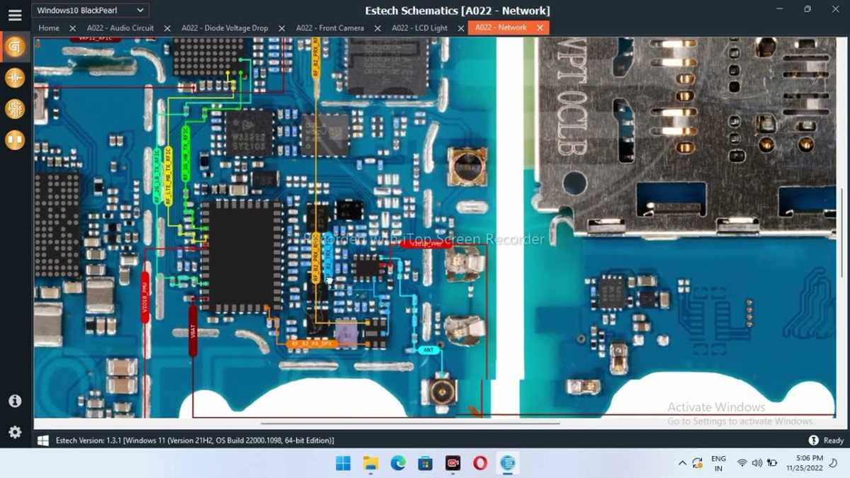This screenshot has height=478, width=850.
Task: Click the battery tray icon
Action: pyautogui.click(x=772, y=463)
